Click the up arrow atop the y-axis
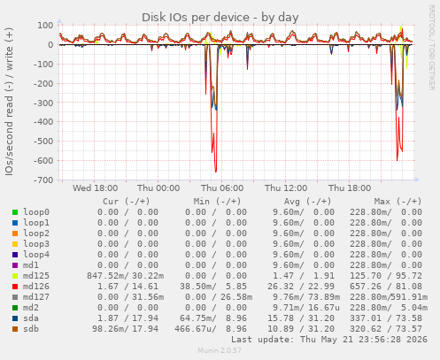 59,21
